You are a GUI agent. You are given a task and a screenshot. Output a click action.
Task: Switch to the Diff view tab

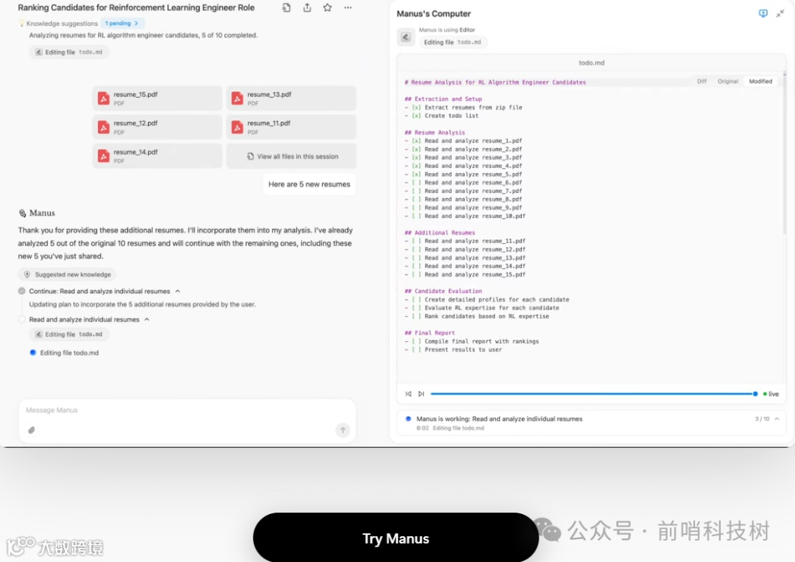click(702, 81)
